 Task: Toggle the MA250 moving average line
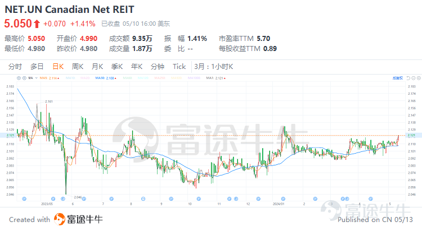click(160, 78)
